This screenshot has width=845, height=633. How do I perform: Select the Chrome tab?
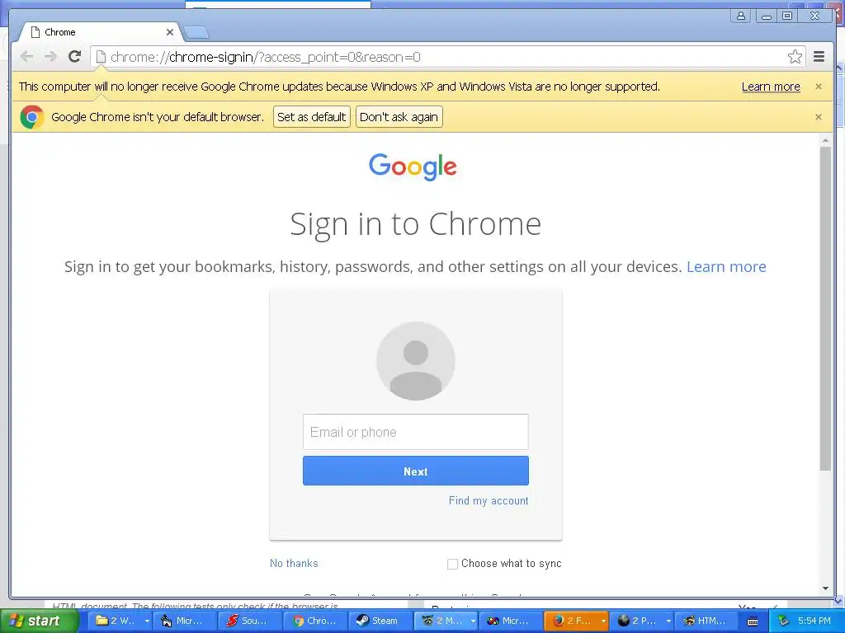(x=100, y=32)
